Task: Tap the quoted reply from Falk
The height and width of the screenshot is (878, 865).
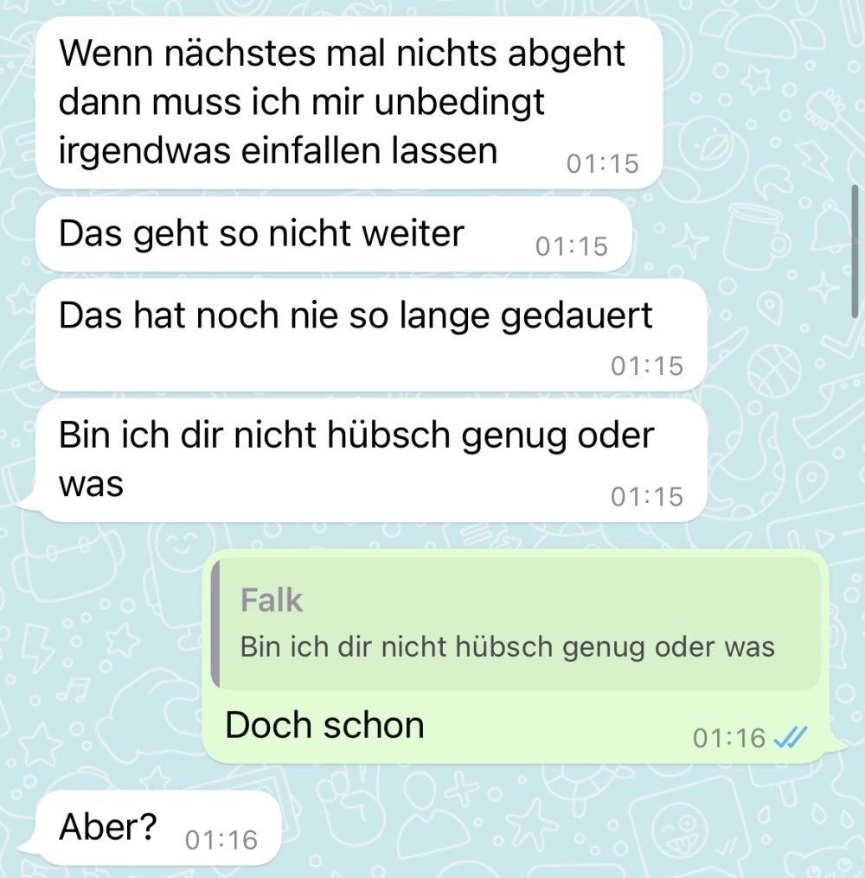Action: pyautogui.click(x=516, y=624)
